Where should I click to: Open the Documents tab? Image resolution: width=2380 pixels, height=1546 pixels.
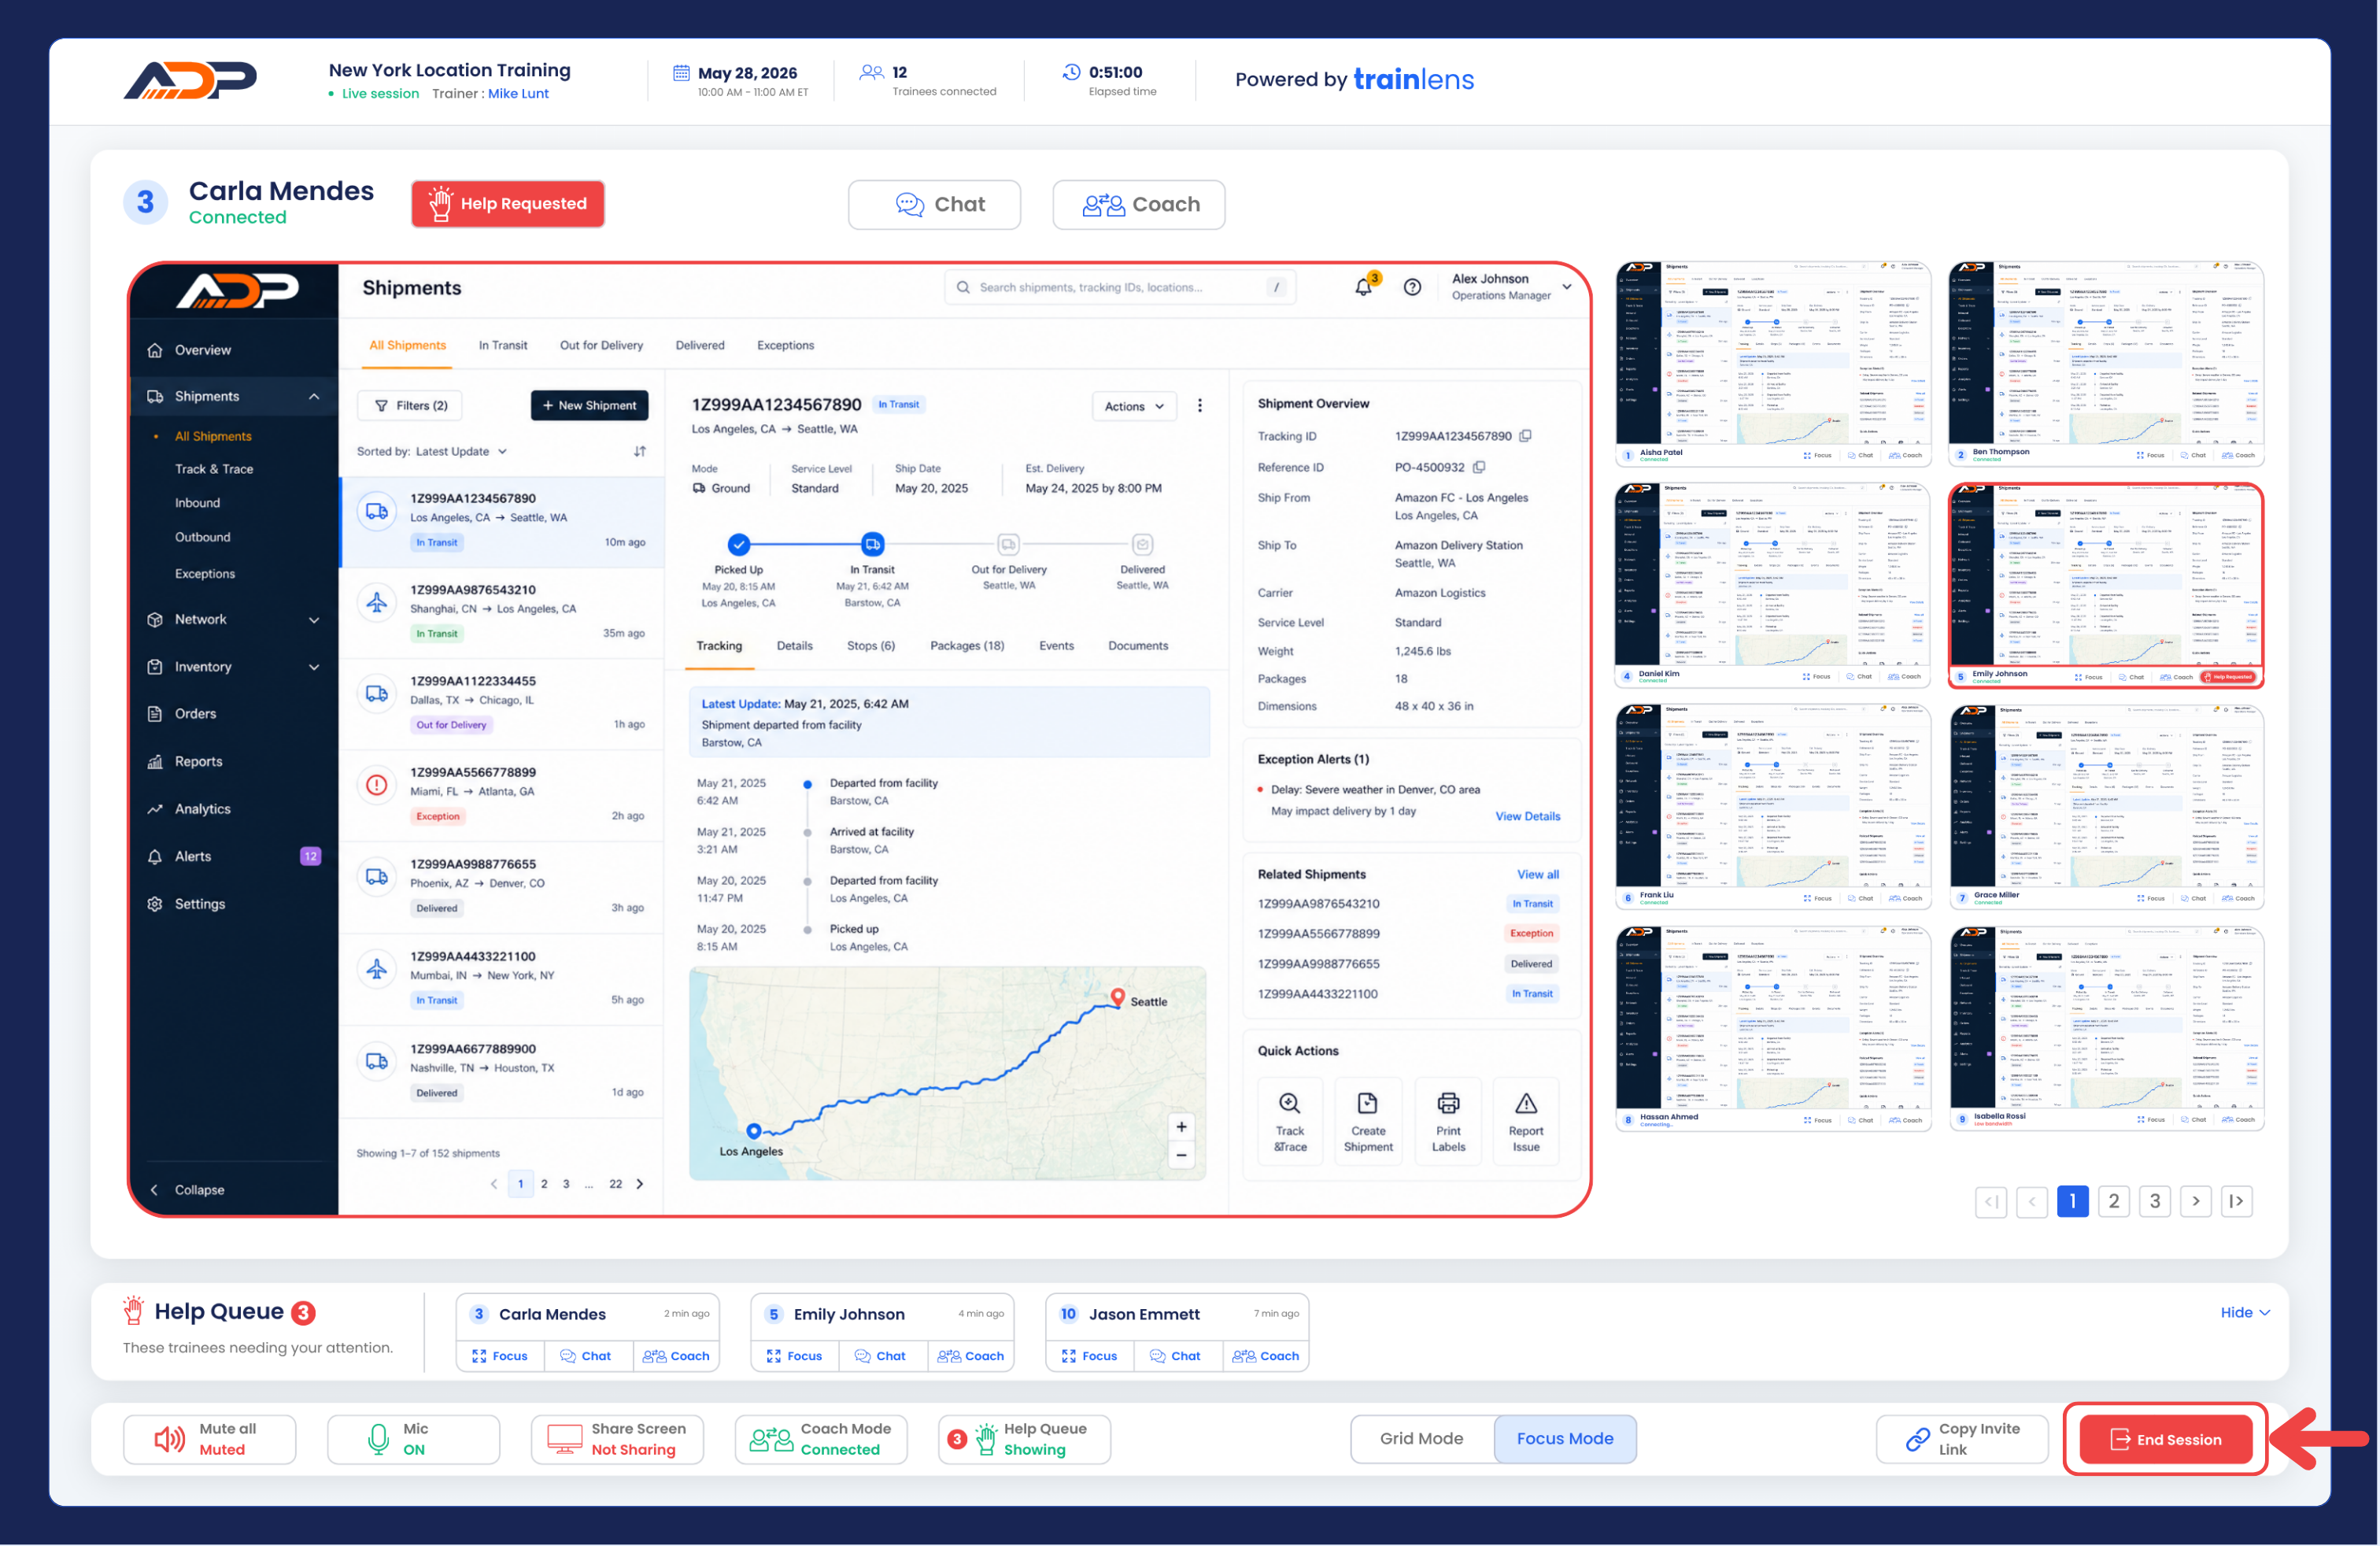click(1138, 646)
